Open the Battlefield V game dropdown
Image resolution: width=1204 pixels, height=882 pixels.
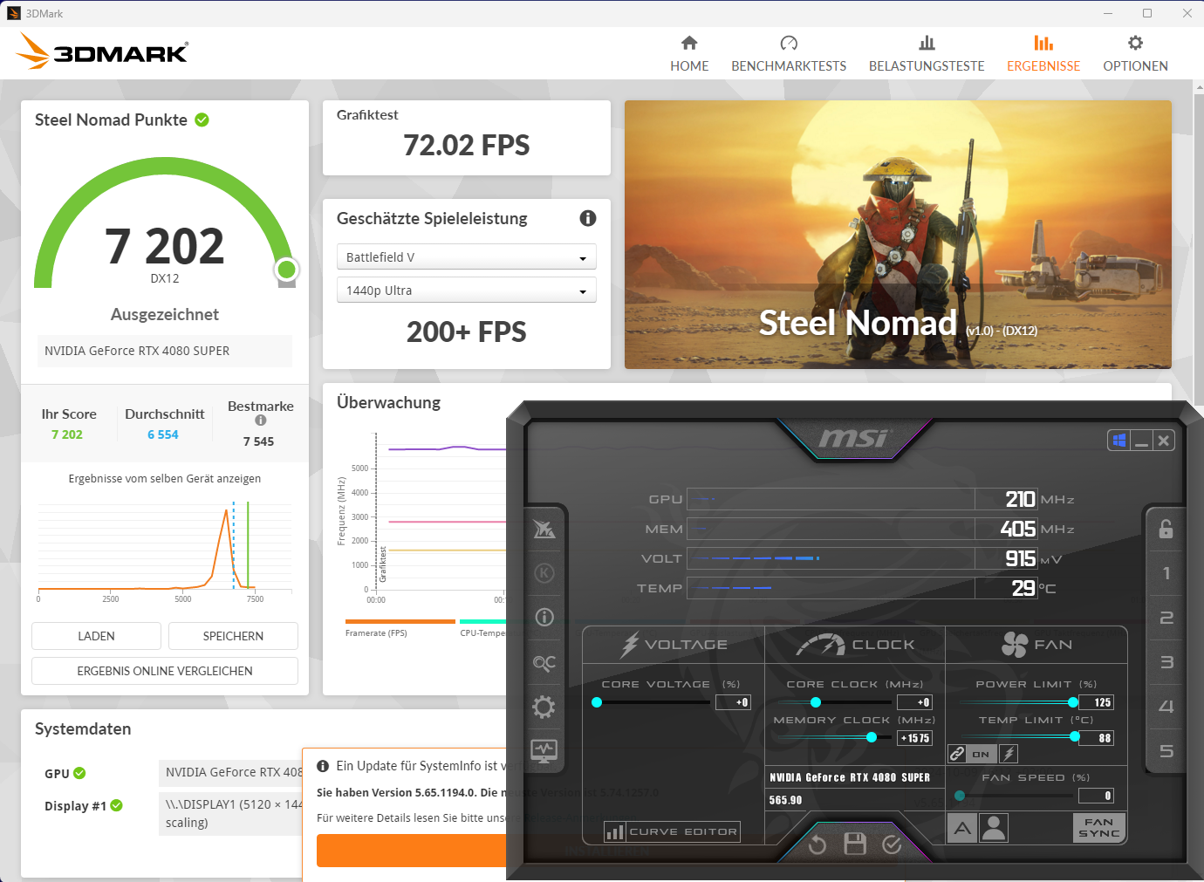(467, 256)
